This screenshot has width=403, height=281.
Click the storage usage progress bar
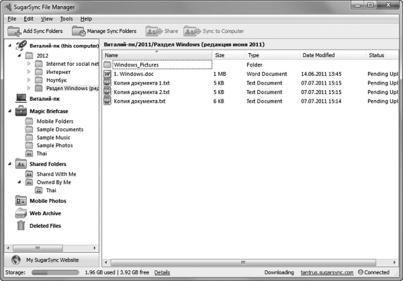(55, 272)
